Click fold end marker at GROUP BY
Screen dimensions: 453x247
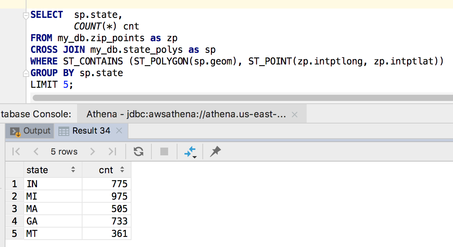tap(26, 73)
